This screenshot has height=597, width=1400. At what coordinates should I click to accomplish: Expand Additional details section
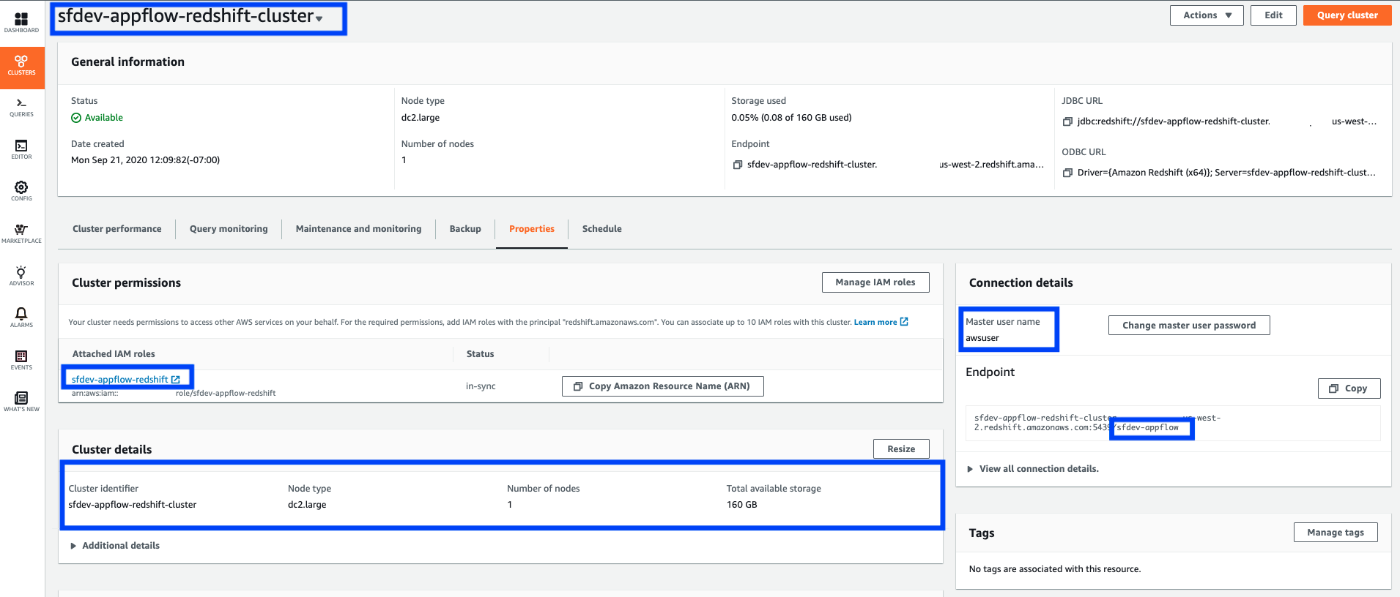pyautogui.click(x=115, y=546)
